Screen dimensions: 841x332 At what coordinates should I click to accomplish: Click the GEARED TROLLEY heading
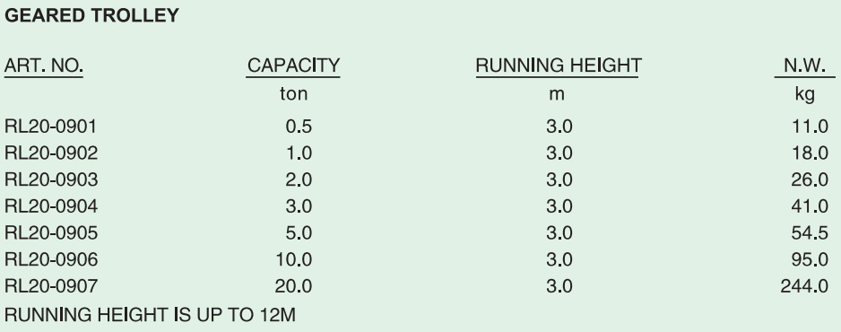pos(91,15)
